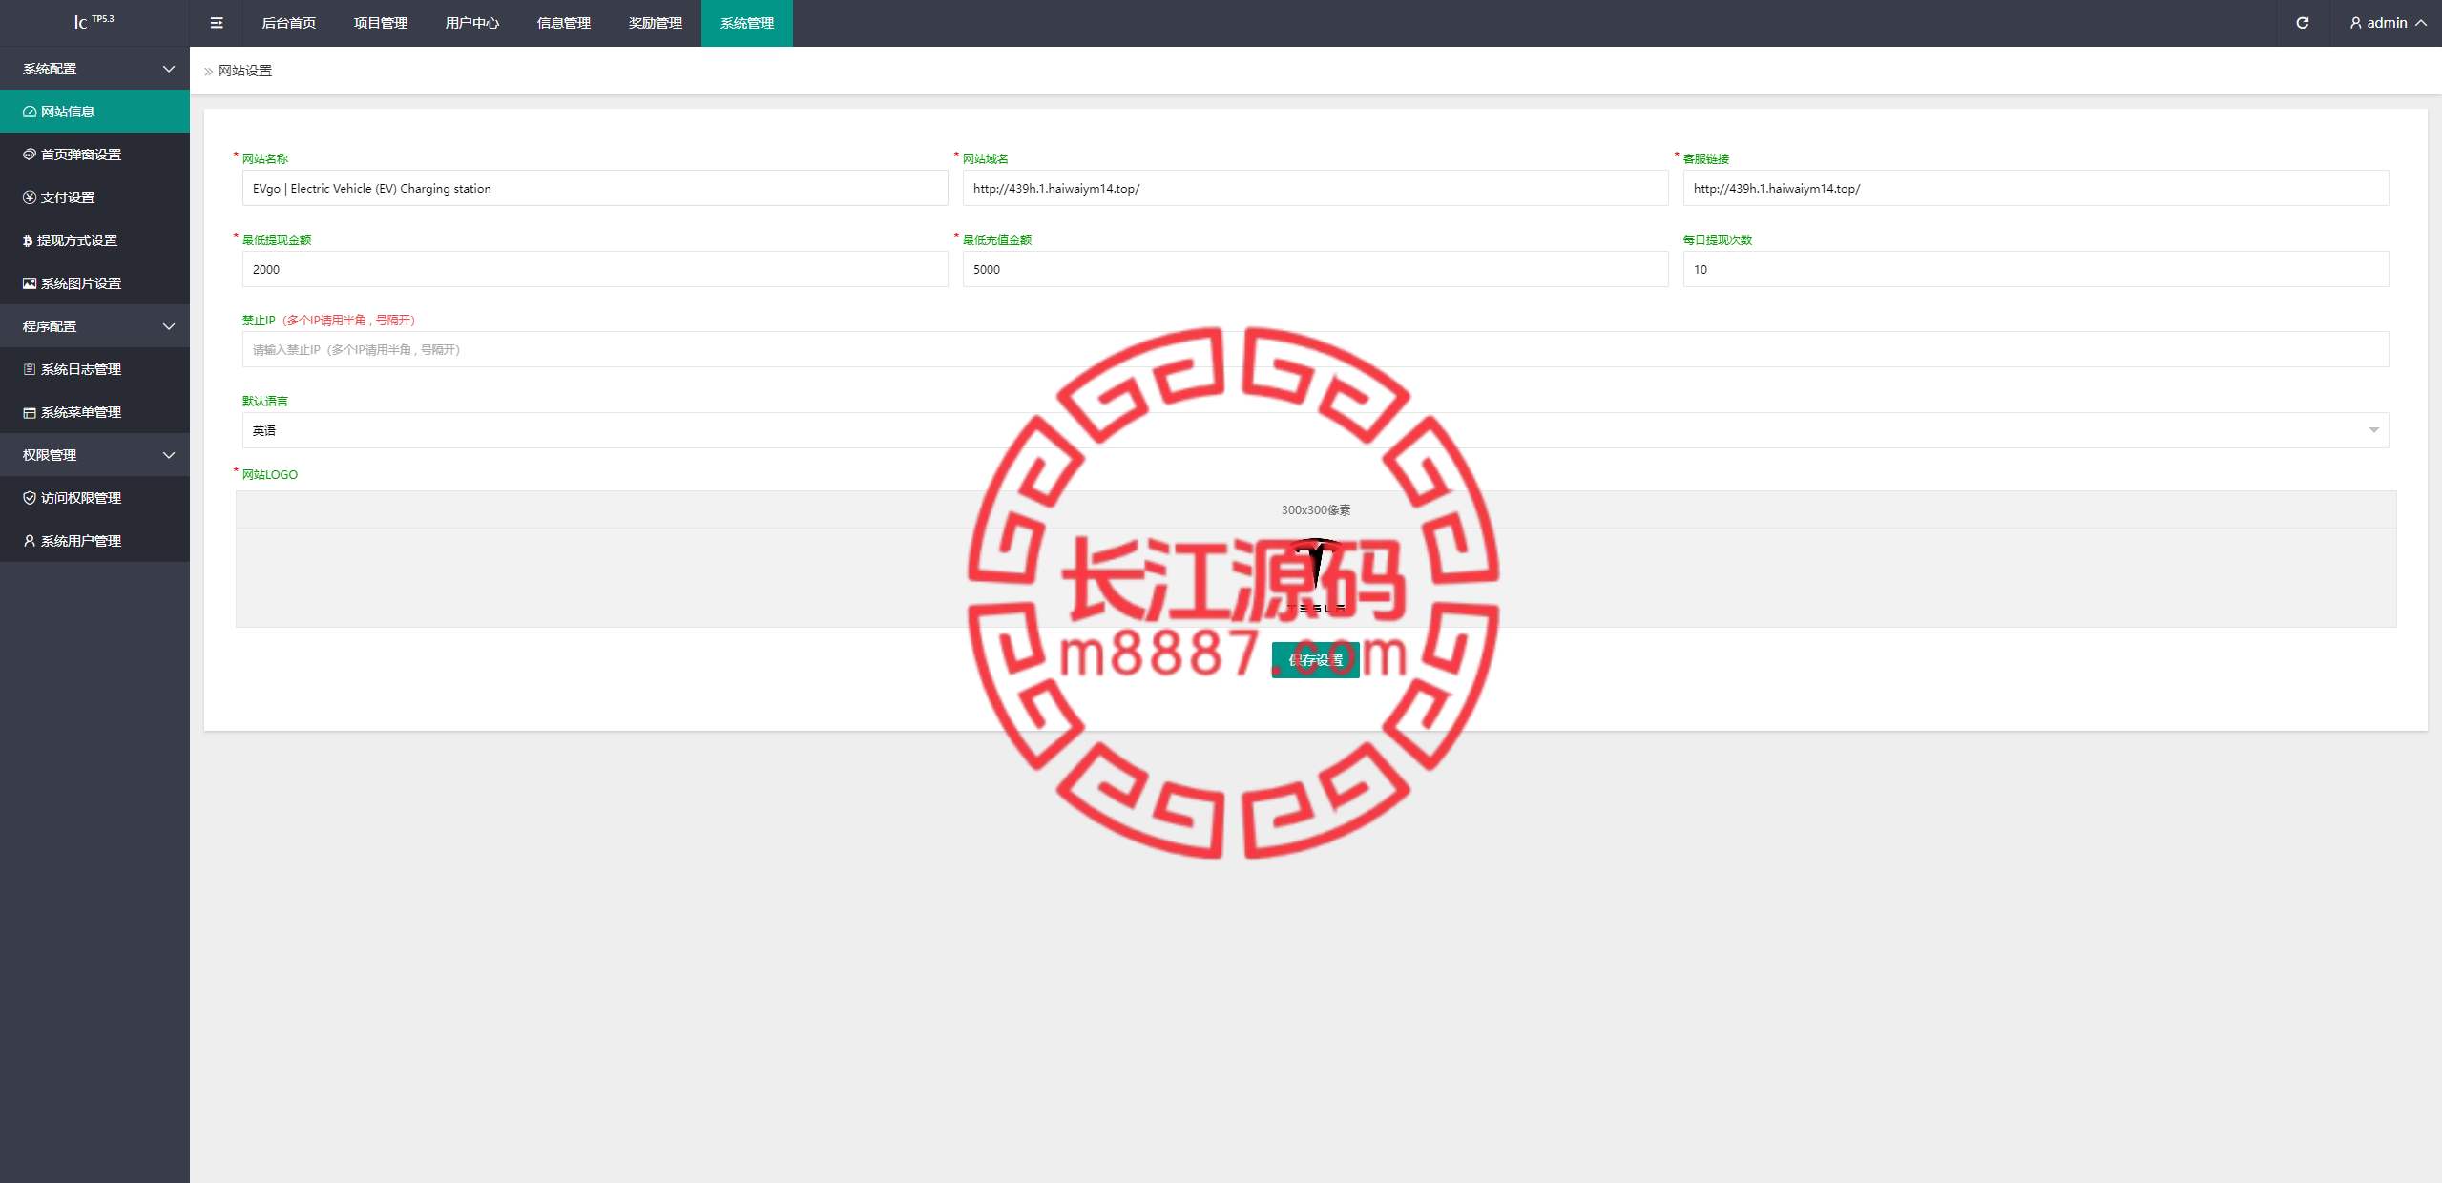2442x1183 pixels.
Task: Open 访问权限管理 in the sidebar
Action: [x=94, y=498]
